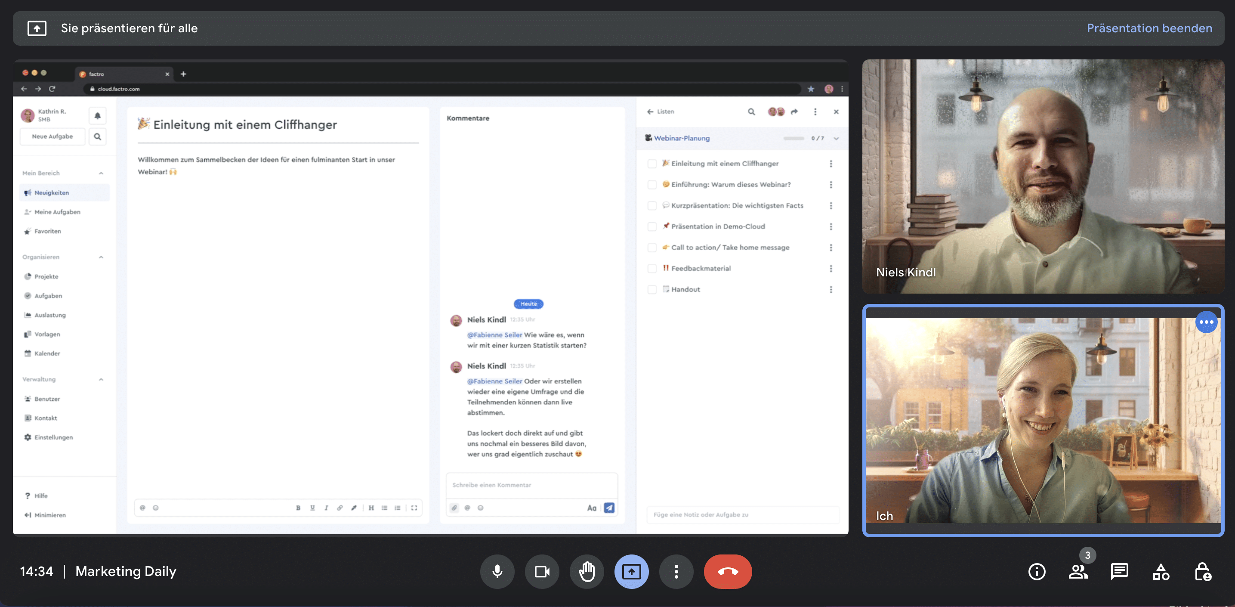Open Hilfe in the sidebar
The image size is (1235, 607).
37,496
